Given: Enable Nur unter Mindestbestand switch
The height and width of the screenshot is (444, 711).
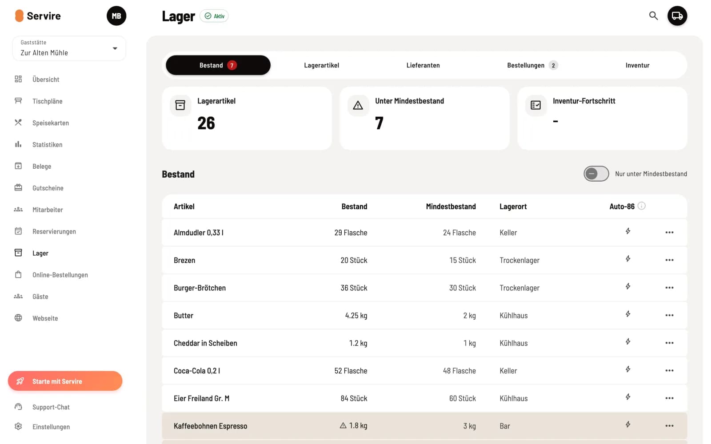Looking at the screenshot, I should (x=596, y=174).
